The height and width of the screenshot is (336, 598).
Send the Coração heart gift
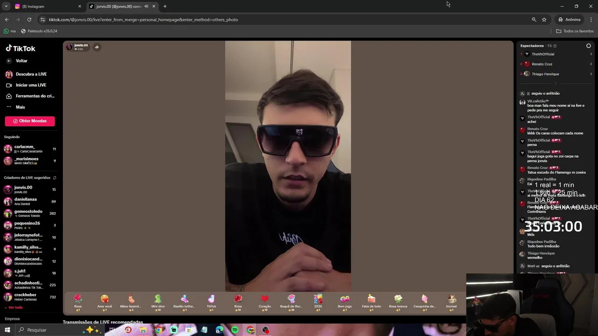point(264,302)
